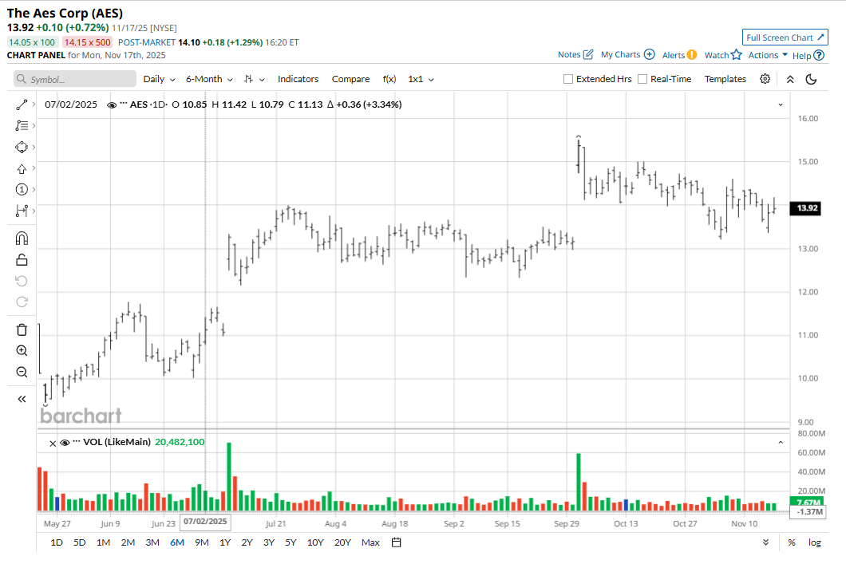Click the Symbol search field
This screenshot has width=846, height=564.
[x=75, y=79]
